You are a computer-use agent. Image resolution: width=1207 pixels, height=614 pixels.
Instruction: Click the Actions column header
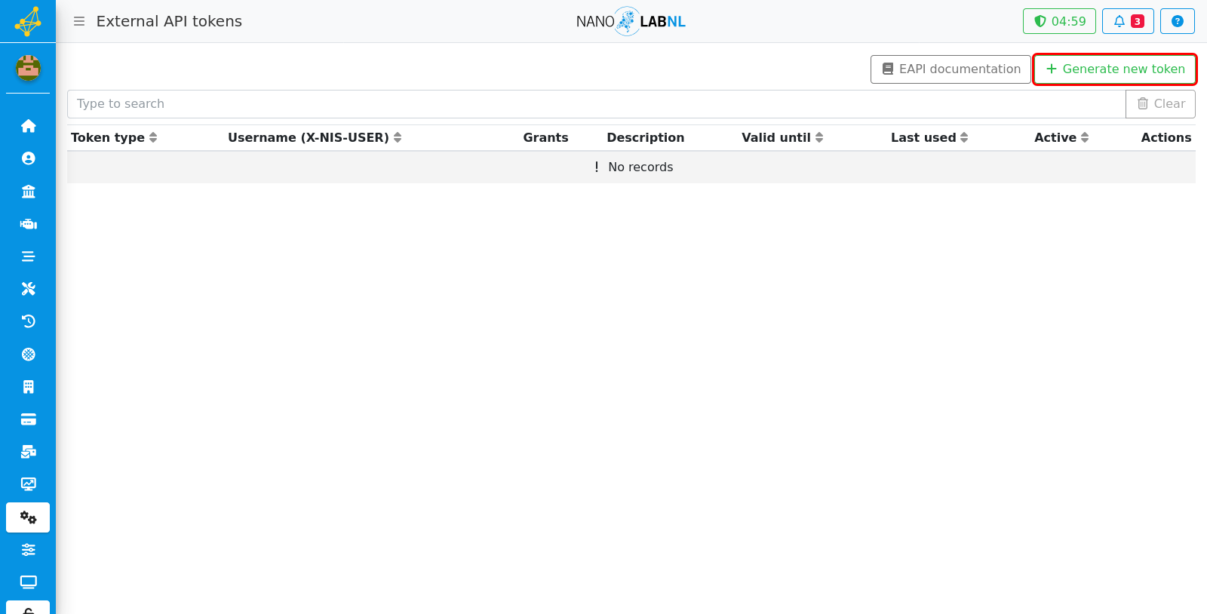[1166, 137]
